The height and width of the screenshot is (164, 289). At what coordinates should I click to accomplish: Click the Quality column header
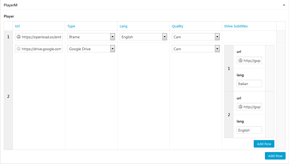[x=178, y=26]
